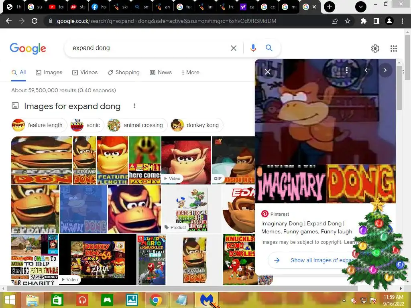This screenshot has height=308, width=411.
Task: Open the Luigi and Toad Product thumbnail
Action: [191, 209]
